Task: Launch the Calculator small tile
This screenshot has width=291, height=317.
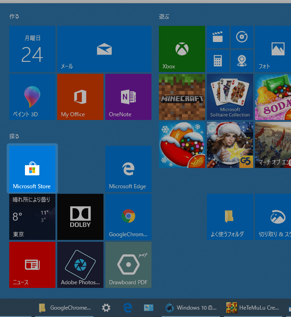Action: [218, 61]
